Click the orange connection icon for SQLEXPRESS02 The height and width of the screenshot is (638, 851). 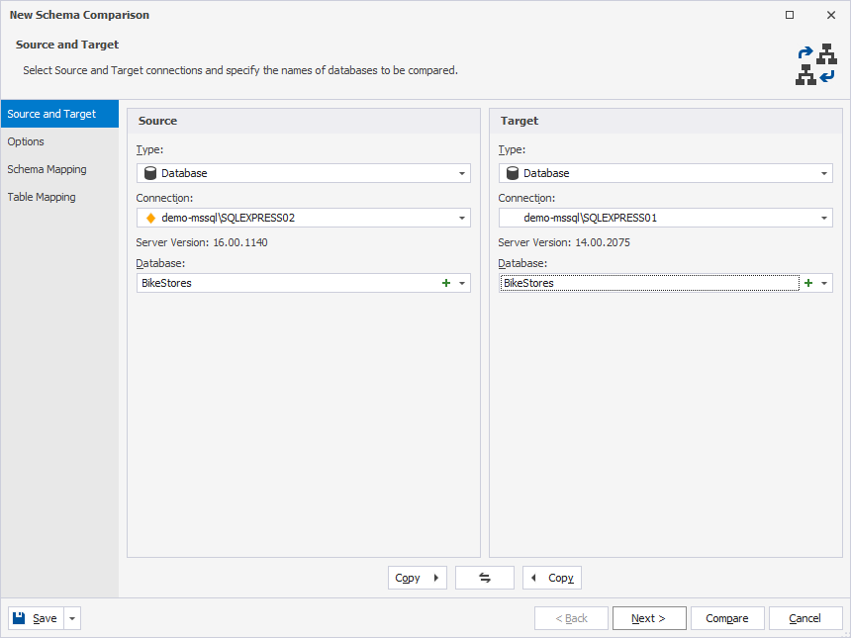147,218
